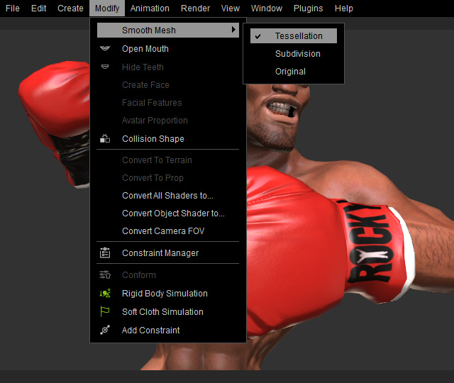This screenshot has width=454, height=383.
Task: Choose Convert All Shaders to...
Action: pyautogui.click(x=167, y=196)
